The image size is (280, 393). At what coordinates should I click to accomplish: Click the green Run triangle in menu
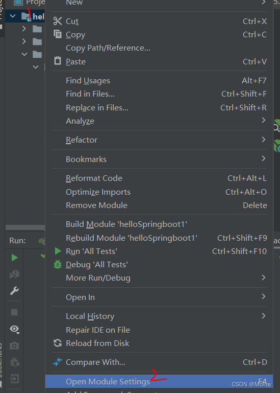[58, 251]
